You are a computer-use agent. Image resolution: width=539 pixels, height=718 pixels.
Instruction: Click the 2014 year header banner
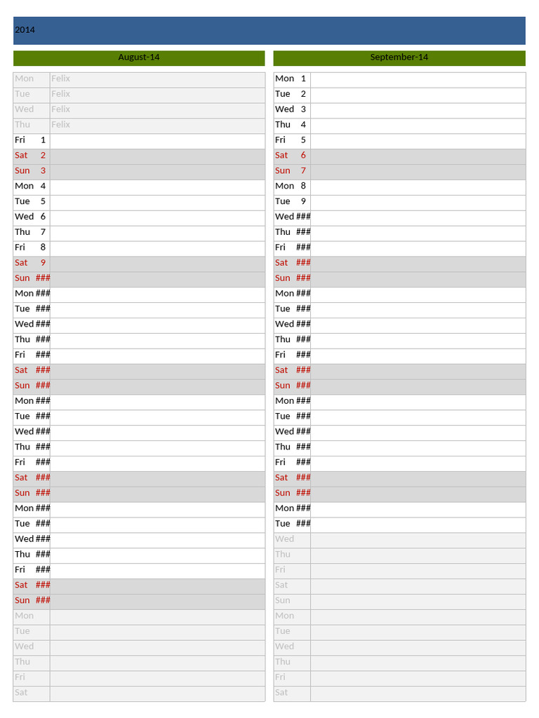[269, 30]
